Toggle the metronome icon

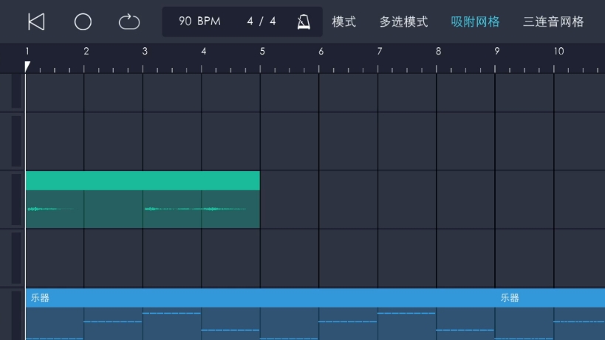[x=304, y=22]
